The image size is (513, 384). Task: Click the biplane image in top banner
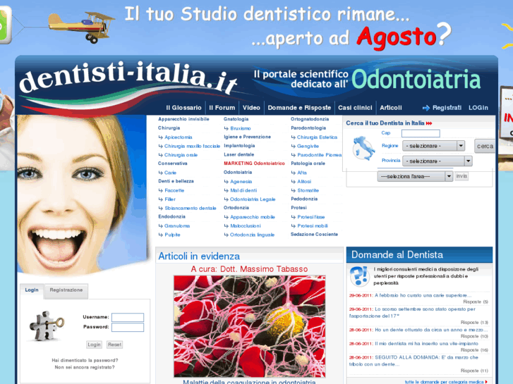pos(81,27)
